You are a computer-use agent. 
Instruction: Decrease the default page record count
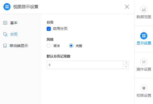click(x=126, y=67)
